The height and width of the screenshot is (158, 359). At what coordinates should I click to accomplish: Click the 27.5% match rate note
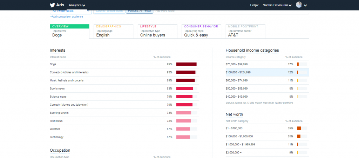(x=259, y=103)
